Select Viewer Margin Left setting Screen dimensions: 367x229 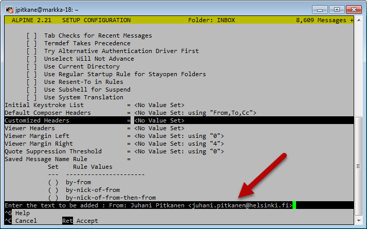coord(115,136)
